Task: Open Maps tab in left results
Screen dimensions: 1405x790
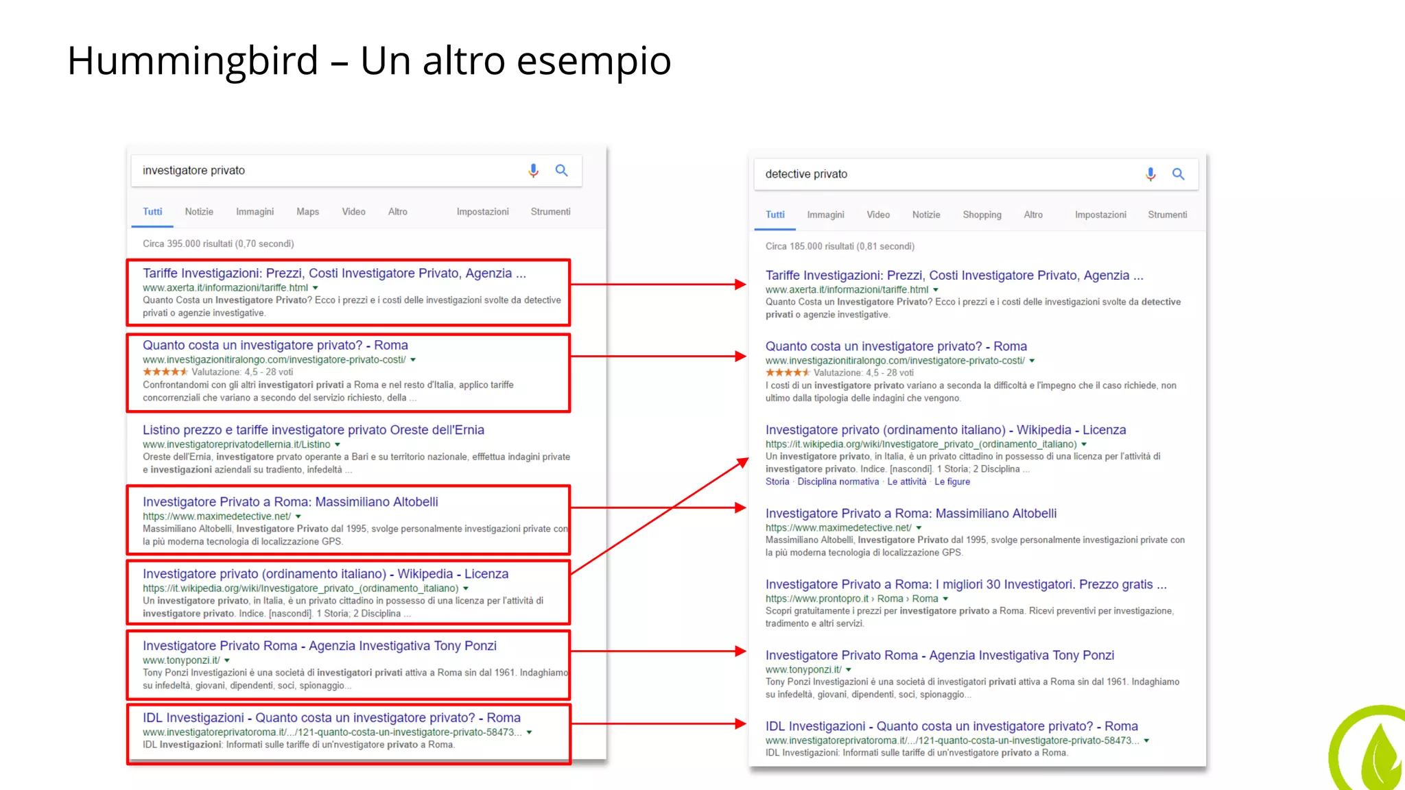Action: 307,212
